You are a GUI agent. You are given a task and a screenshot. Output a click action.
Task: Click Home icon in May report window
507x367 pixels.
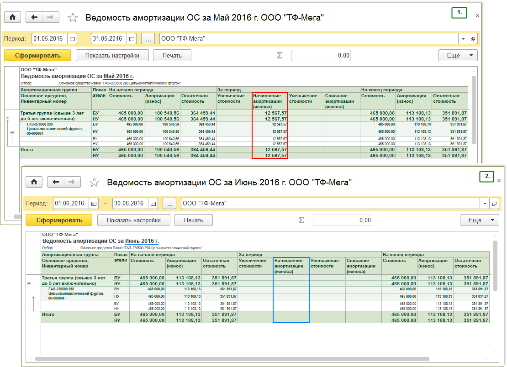tap(12, 17)
